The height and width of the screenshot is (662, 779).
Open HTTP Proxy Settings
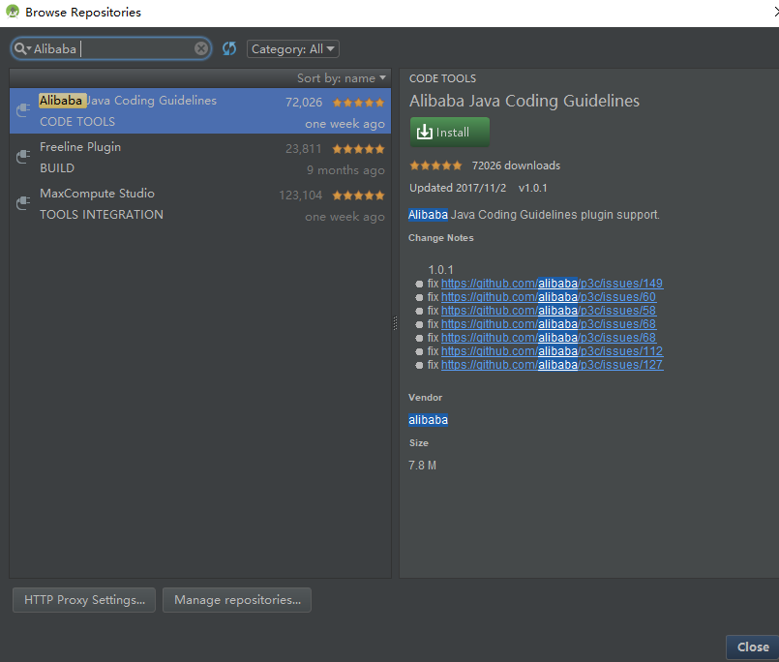84,600
